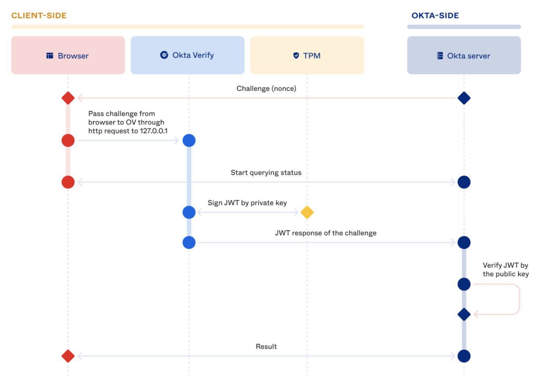Click the yellow diamond on TPM lifeline

tap(307, 212)
